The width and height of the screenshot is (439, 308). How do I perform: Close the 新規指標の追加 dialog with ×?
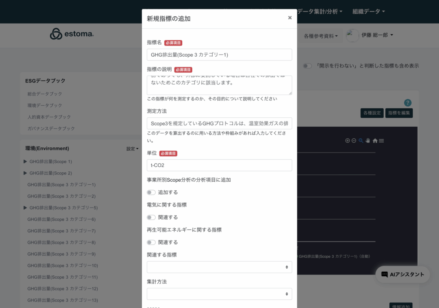(290, 18)
